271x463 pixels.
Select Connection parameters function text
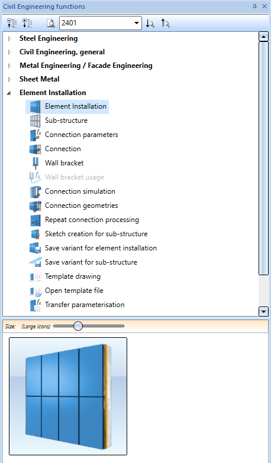pos(82,135)
